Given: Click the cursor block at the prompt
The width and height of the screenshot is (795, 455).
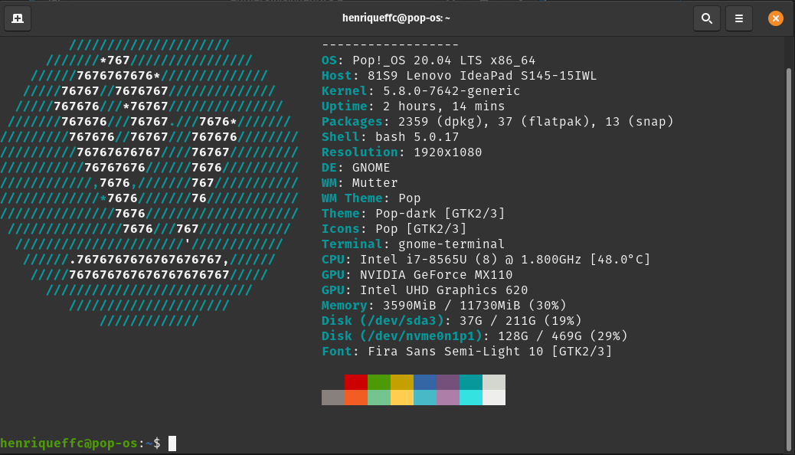Looking at the screenshot, I should [x=172, y=443].
